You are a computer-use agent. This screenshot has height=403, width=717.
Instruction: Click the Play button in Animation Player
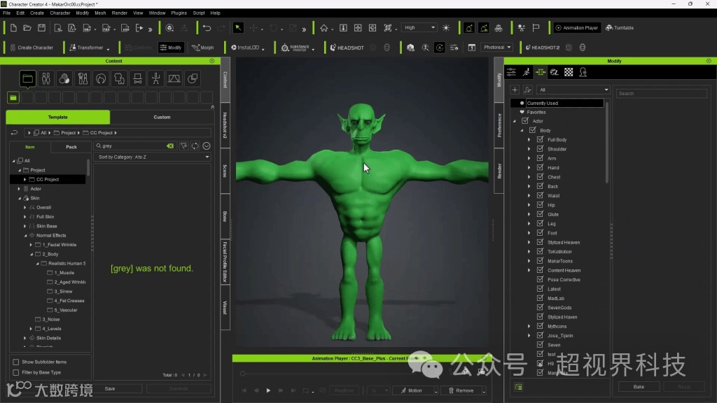coord(268,390)
